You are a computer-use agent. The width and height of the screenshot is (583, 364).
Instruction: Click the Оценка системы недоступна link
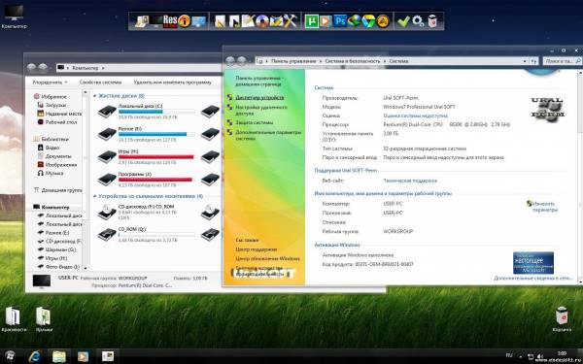click(x=415, y=116)
